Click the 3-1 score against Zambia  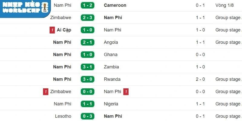click(88, 67)
